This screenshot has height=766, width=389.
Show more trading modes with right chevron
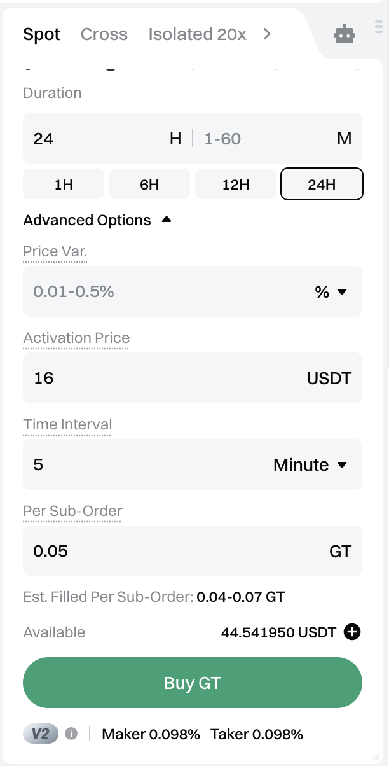267,34
